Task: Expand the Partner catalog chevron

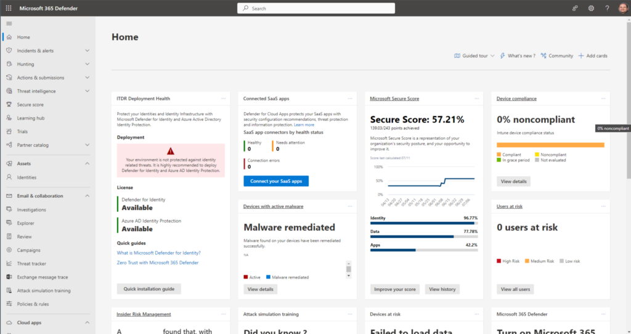Action: (88, 145)
